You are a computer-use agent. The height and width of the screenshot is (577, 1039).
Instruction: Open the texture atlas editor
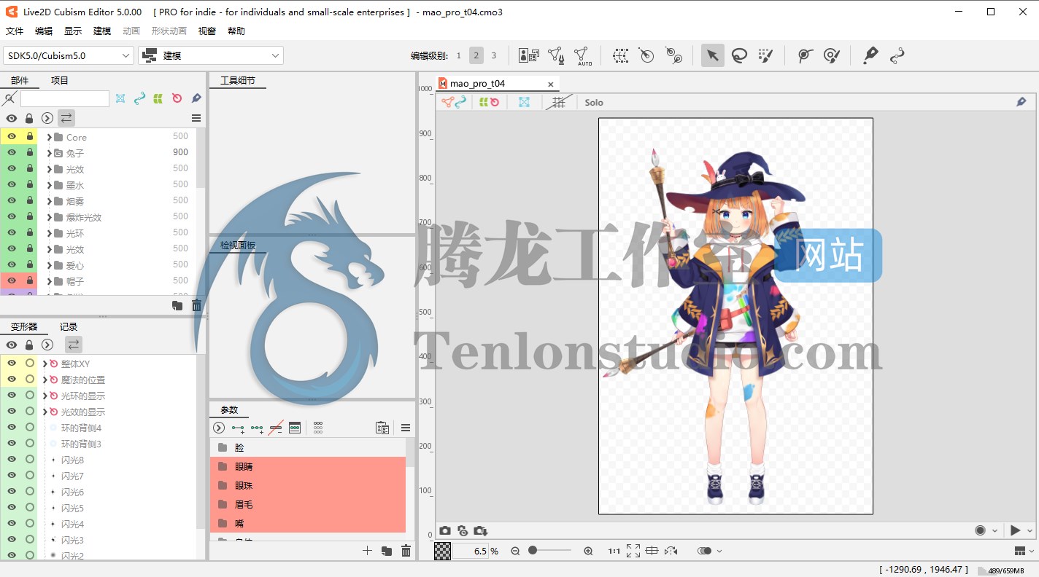tap(529, 55)
